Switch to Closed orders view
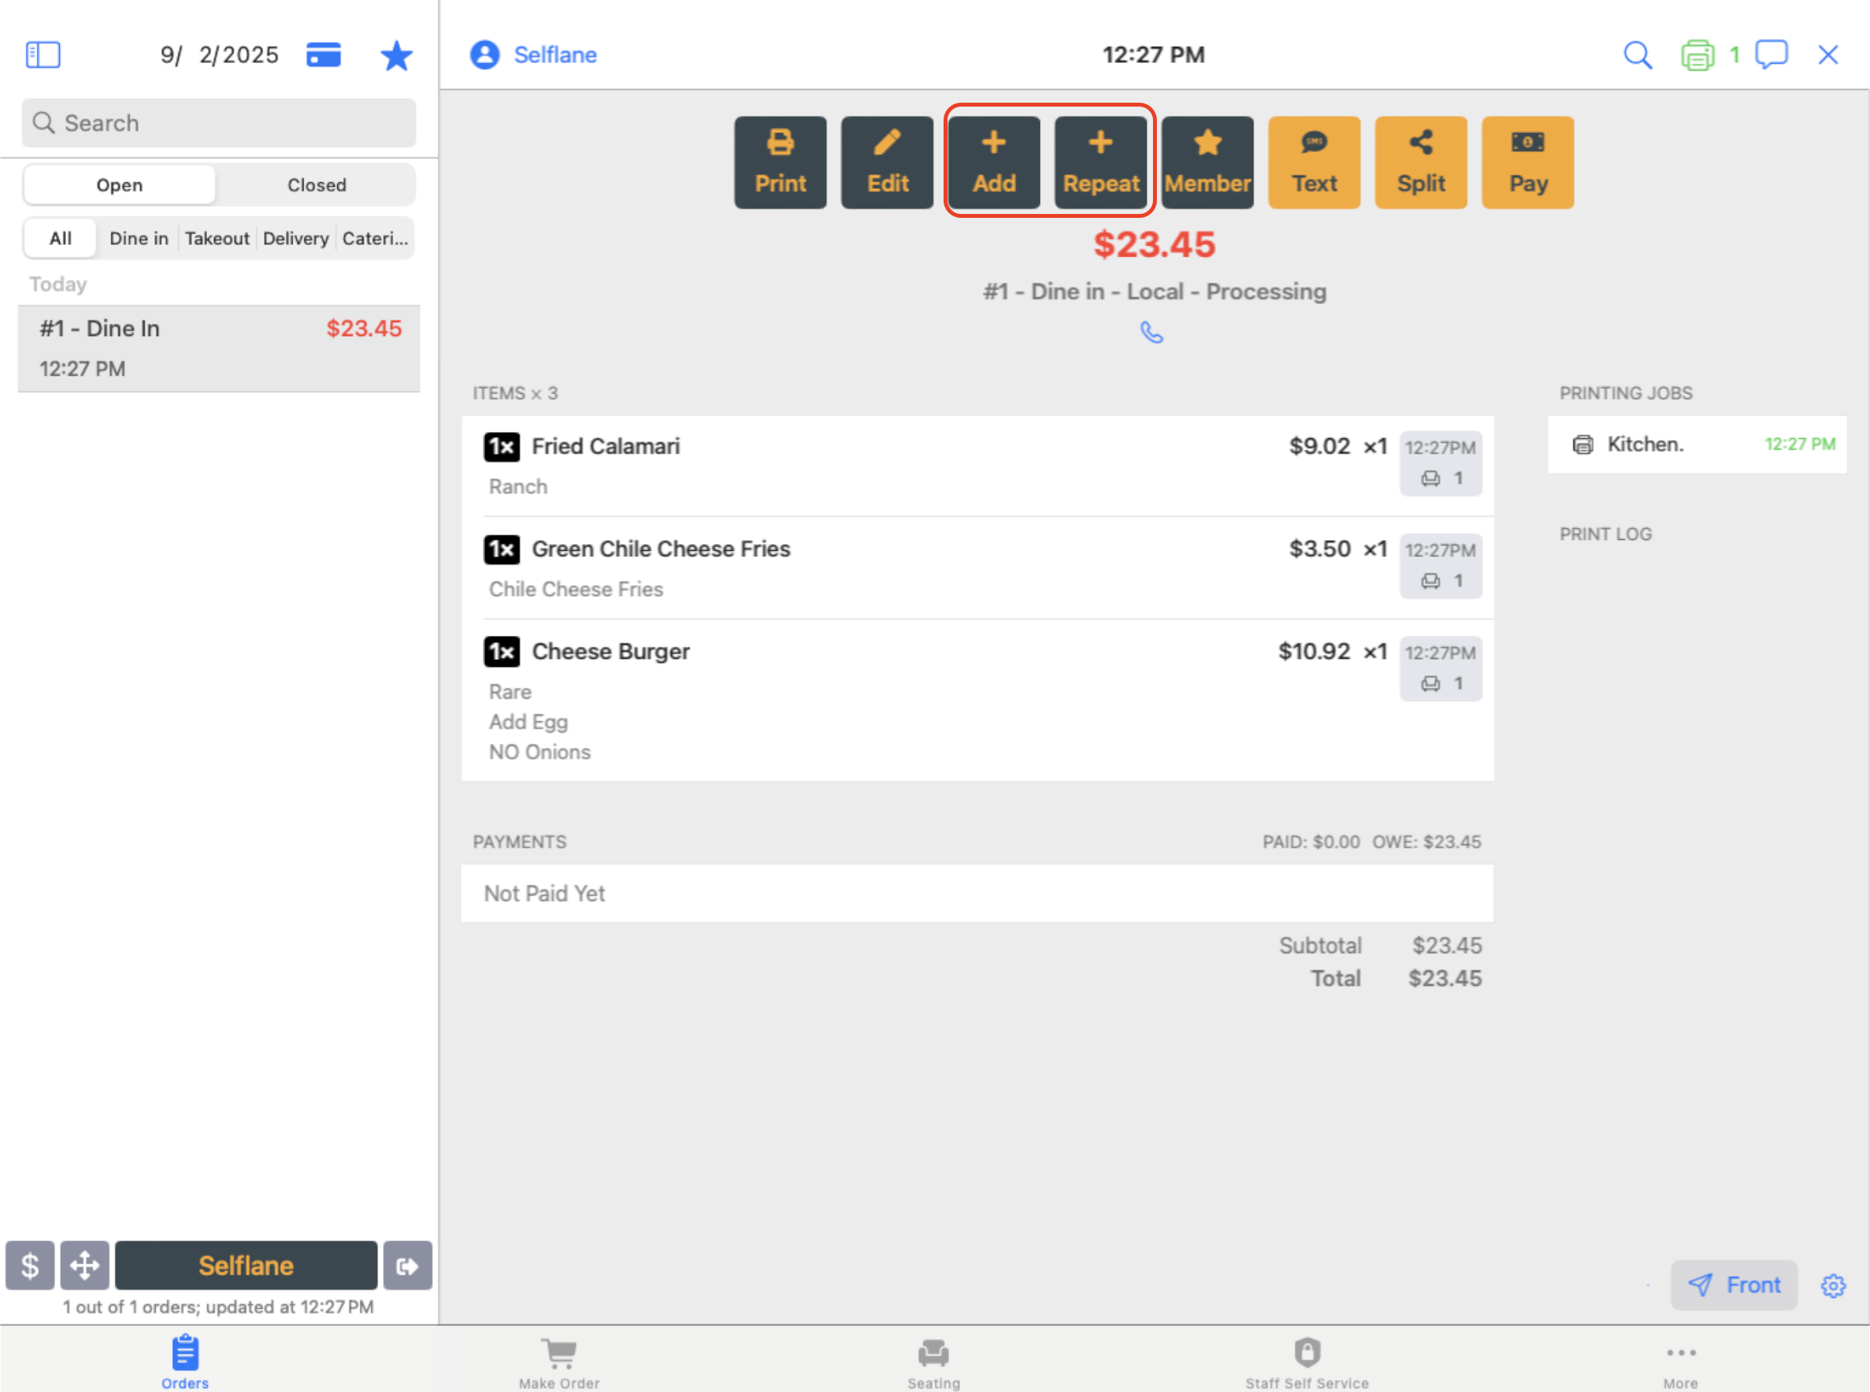The image size is (1870, 1392). point(316,184)
